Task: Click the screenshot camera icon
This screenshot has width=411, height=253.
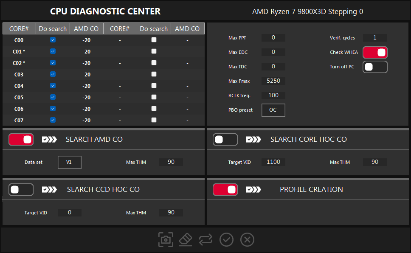Action: (166, 240)
